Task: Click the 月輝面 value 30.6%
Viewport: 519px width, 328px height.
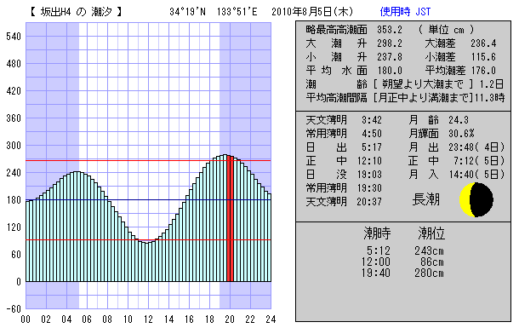Action: (461, 134)
